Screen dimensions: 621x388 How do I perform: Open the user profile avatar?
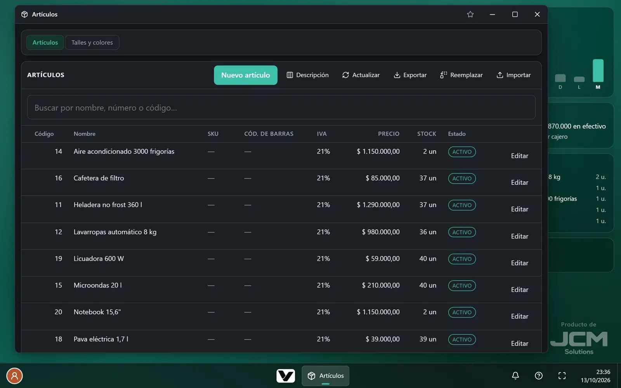14,376
